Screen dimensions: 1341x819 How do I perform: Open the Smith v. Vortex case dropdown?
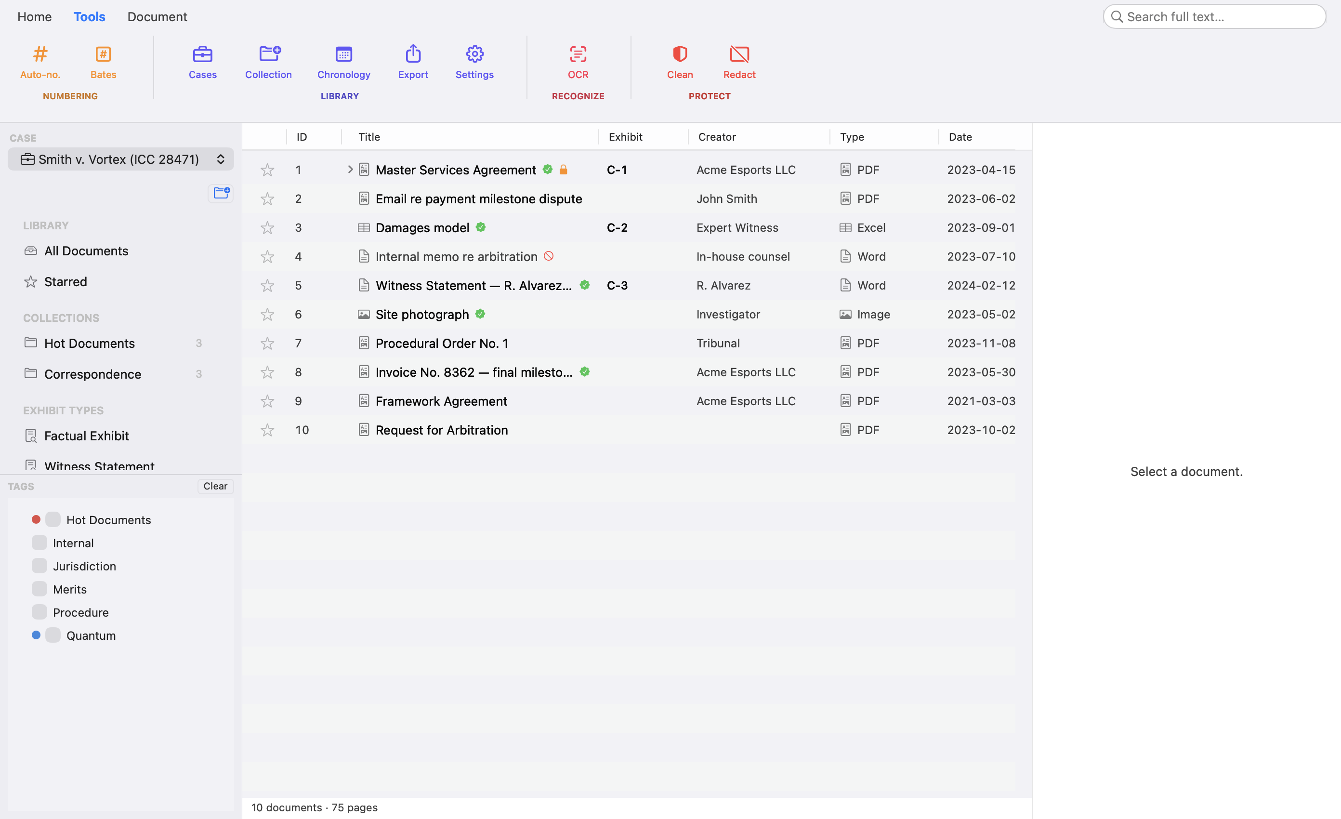pyautogui.click(x=121, y=159)
